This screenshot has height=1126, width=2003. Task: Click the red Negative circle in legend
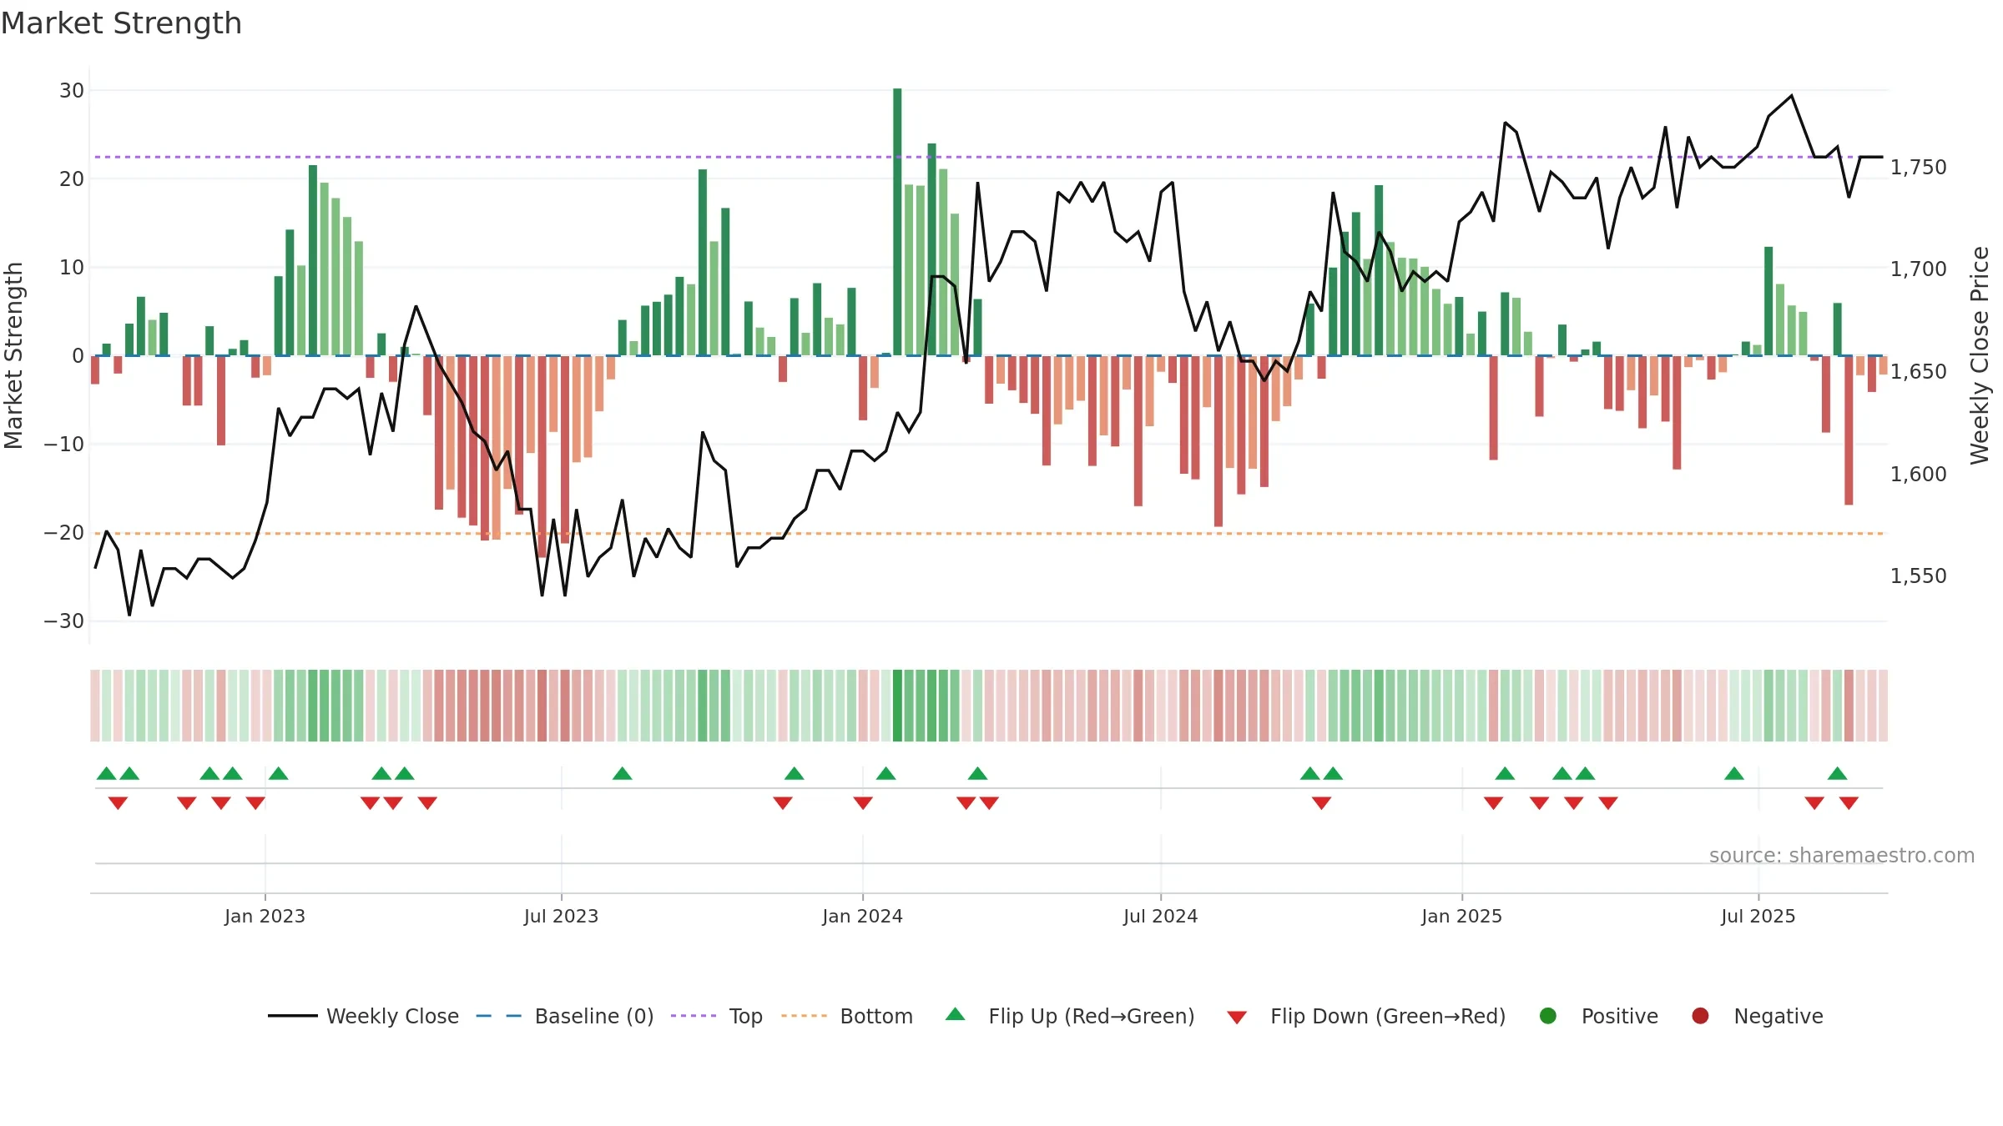click(x=1700, y=1016)
